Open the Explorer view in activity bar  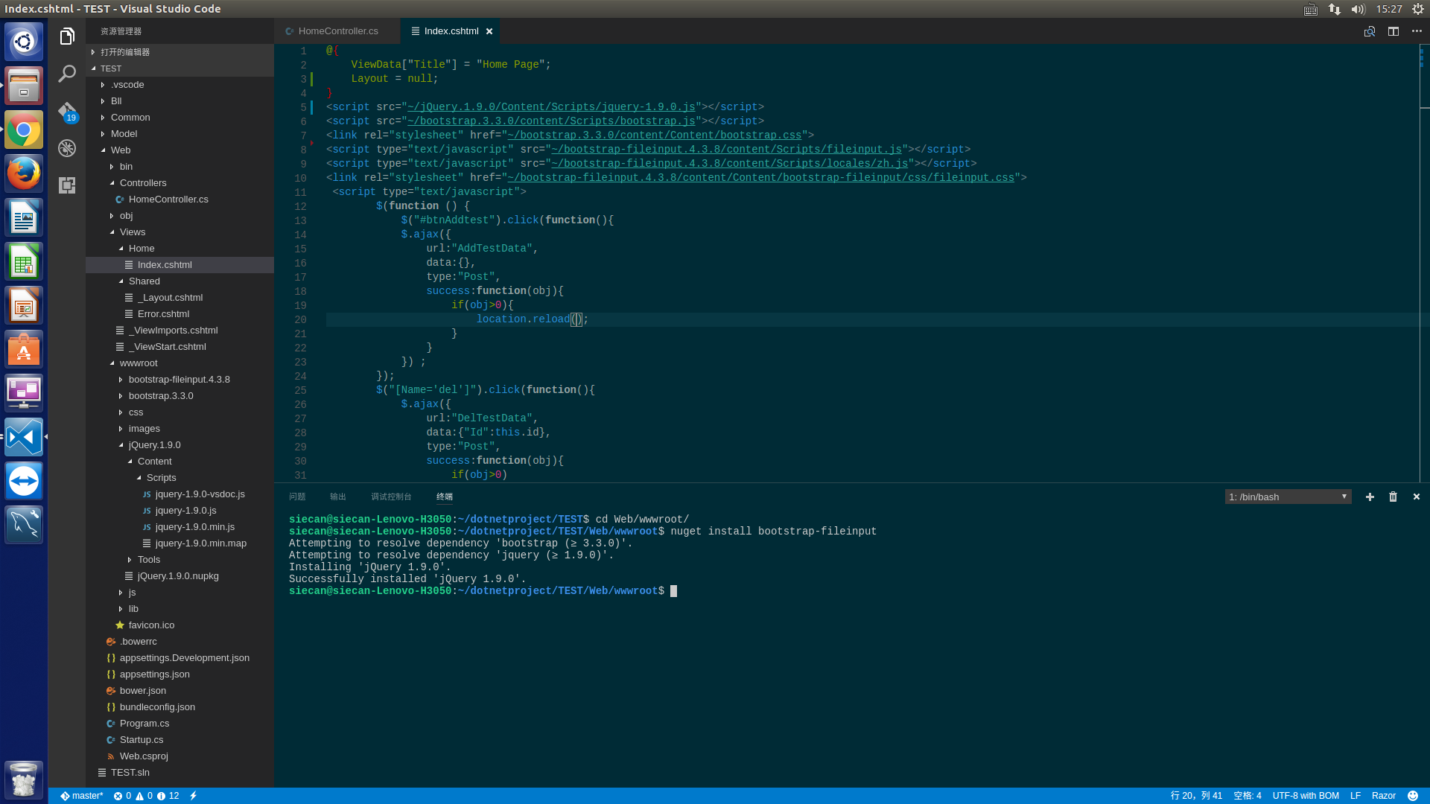point(67,36)
